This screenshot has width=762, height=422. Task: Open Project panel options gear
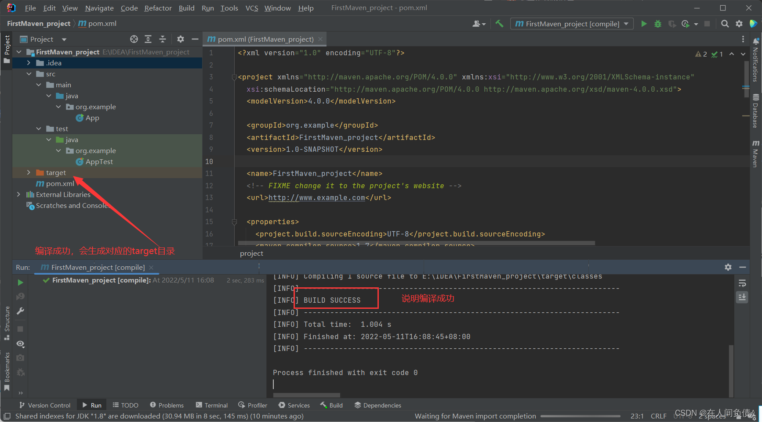(x=181, y=39)
